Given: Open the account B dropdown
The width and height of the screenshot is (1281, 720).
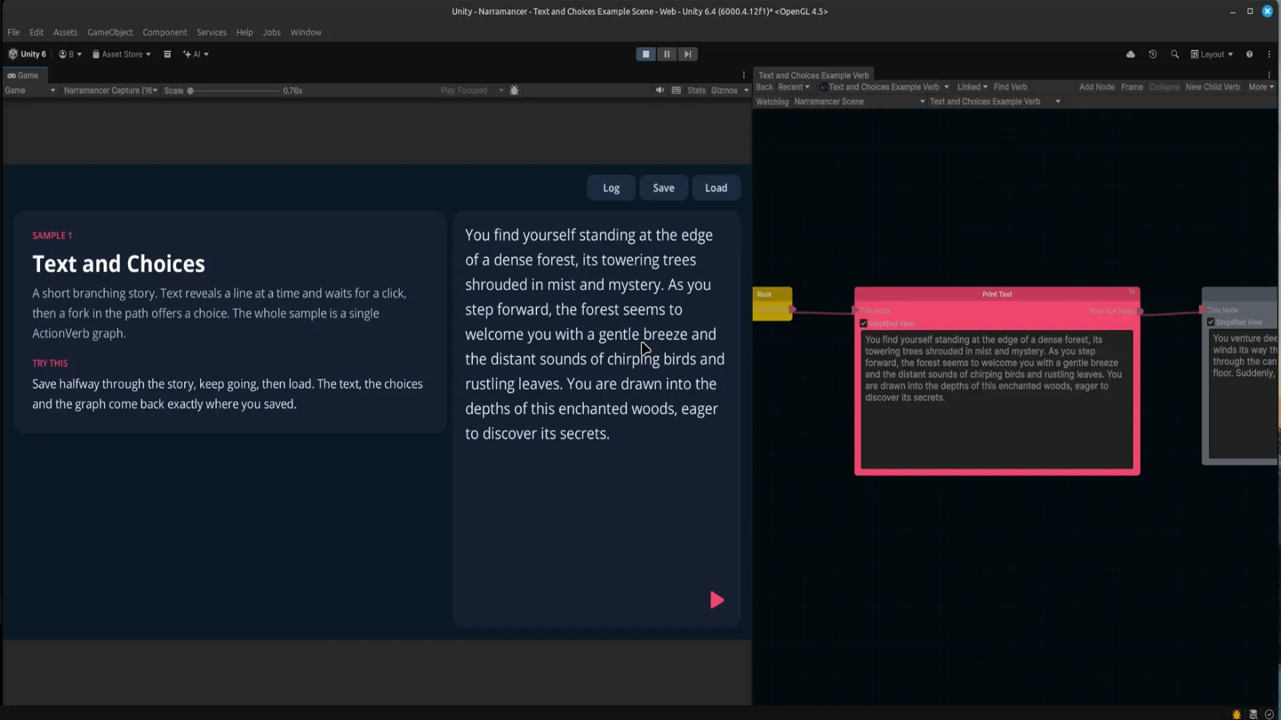Looking at the screenshot, I should click(x=70, y=54).
